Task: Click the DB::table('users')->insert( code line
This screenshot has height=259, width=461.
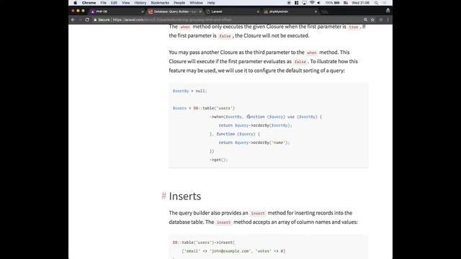Action: pos(204,242)
